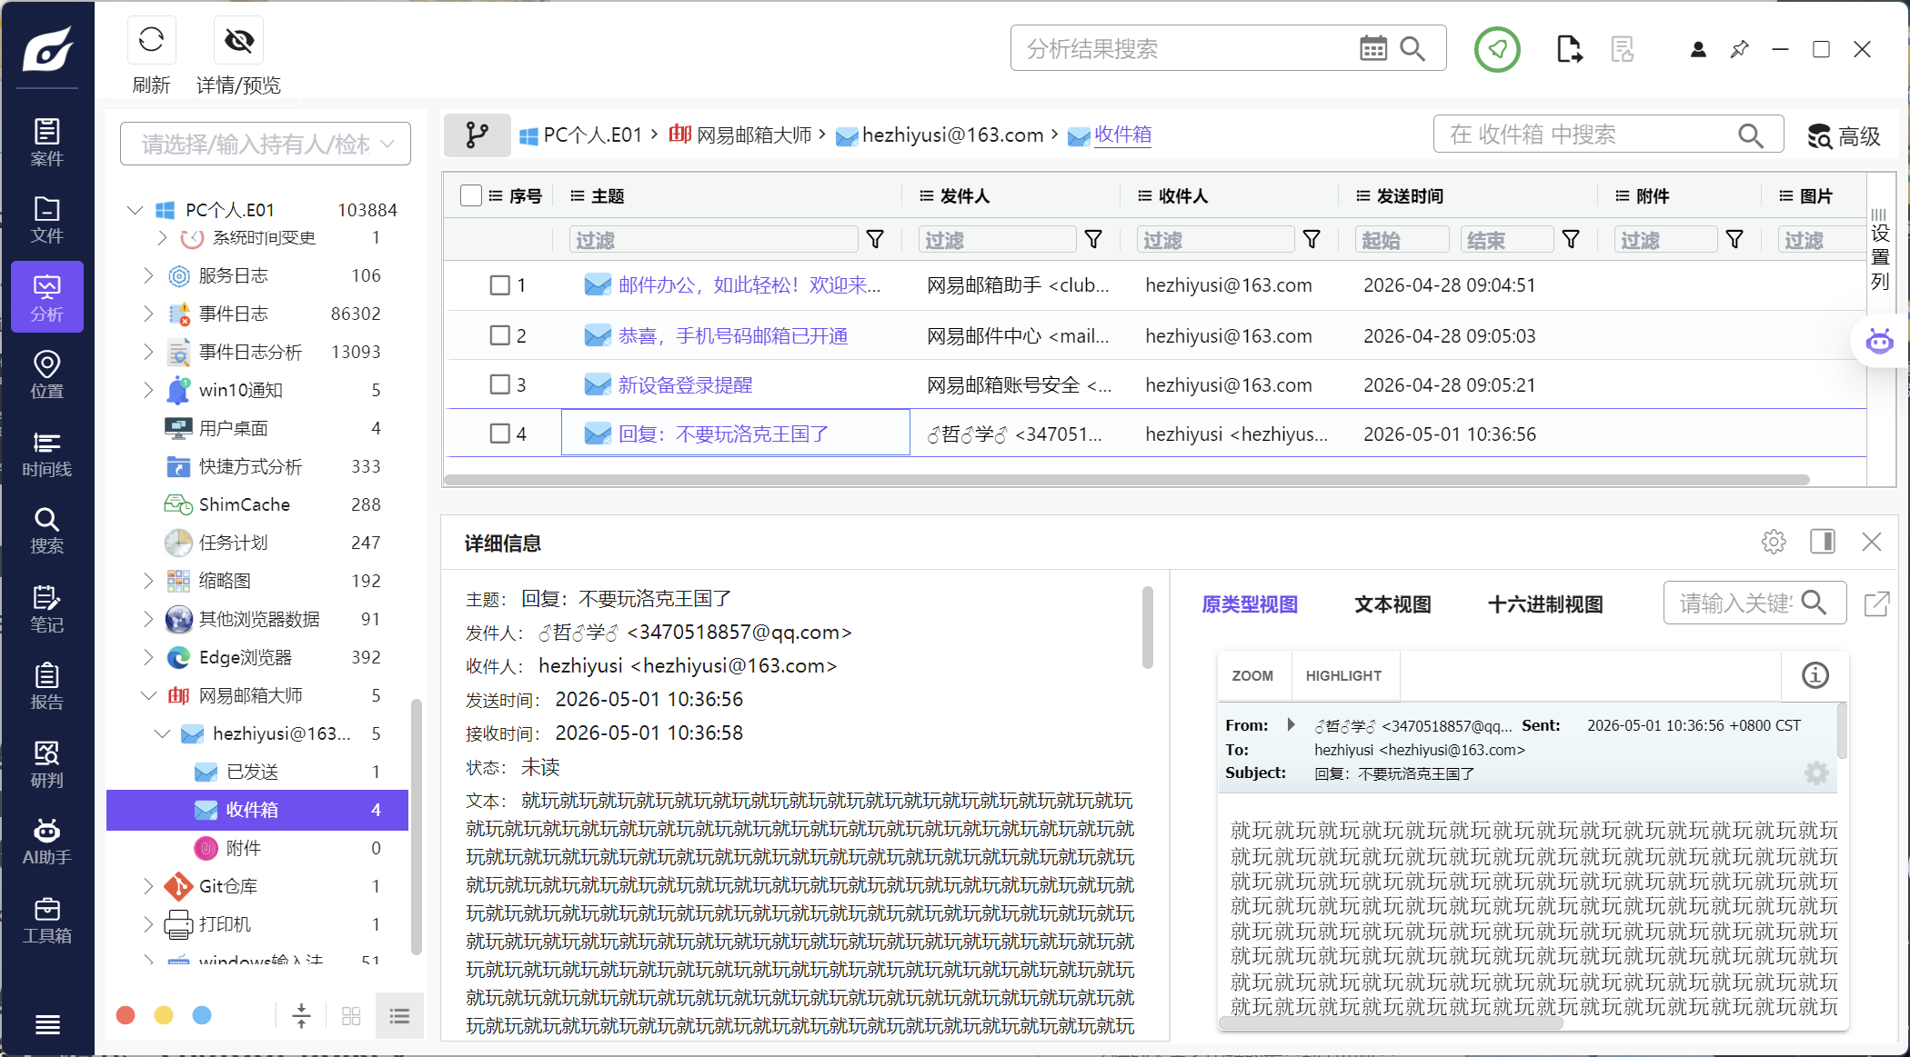Tick checkbox for email row 3

(x=500, y=384)
